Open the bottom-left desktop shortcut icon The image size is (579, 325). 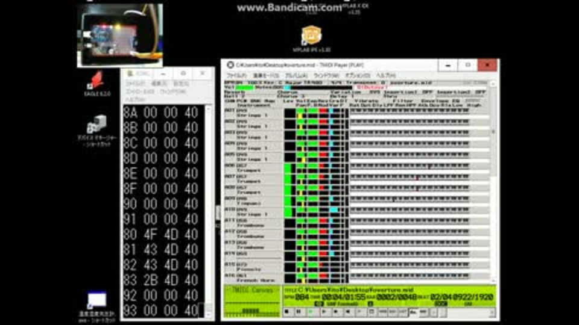pos(96,307)
